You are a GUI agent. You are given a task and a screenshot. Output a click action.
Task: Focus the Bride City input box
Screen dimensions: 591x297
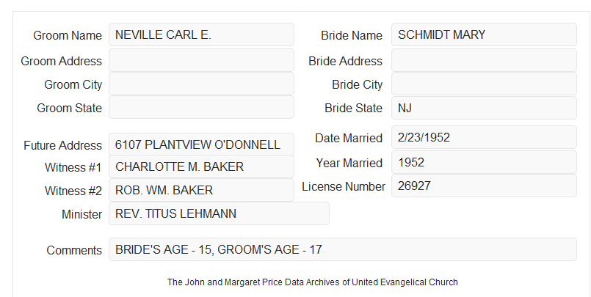(x=484, y=84)
